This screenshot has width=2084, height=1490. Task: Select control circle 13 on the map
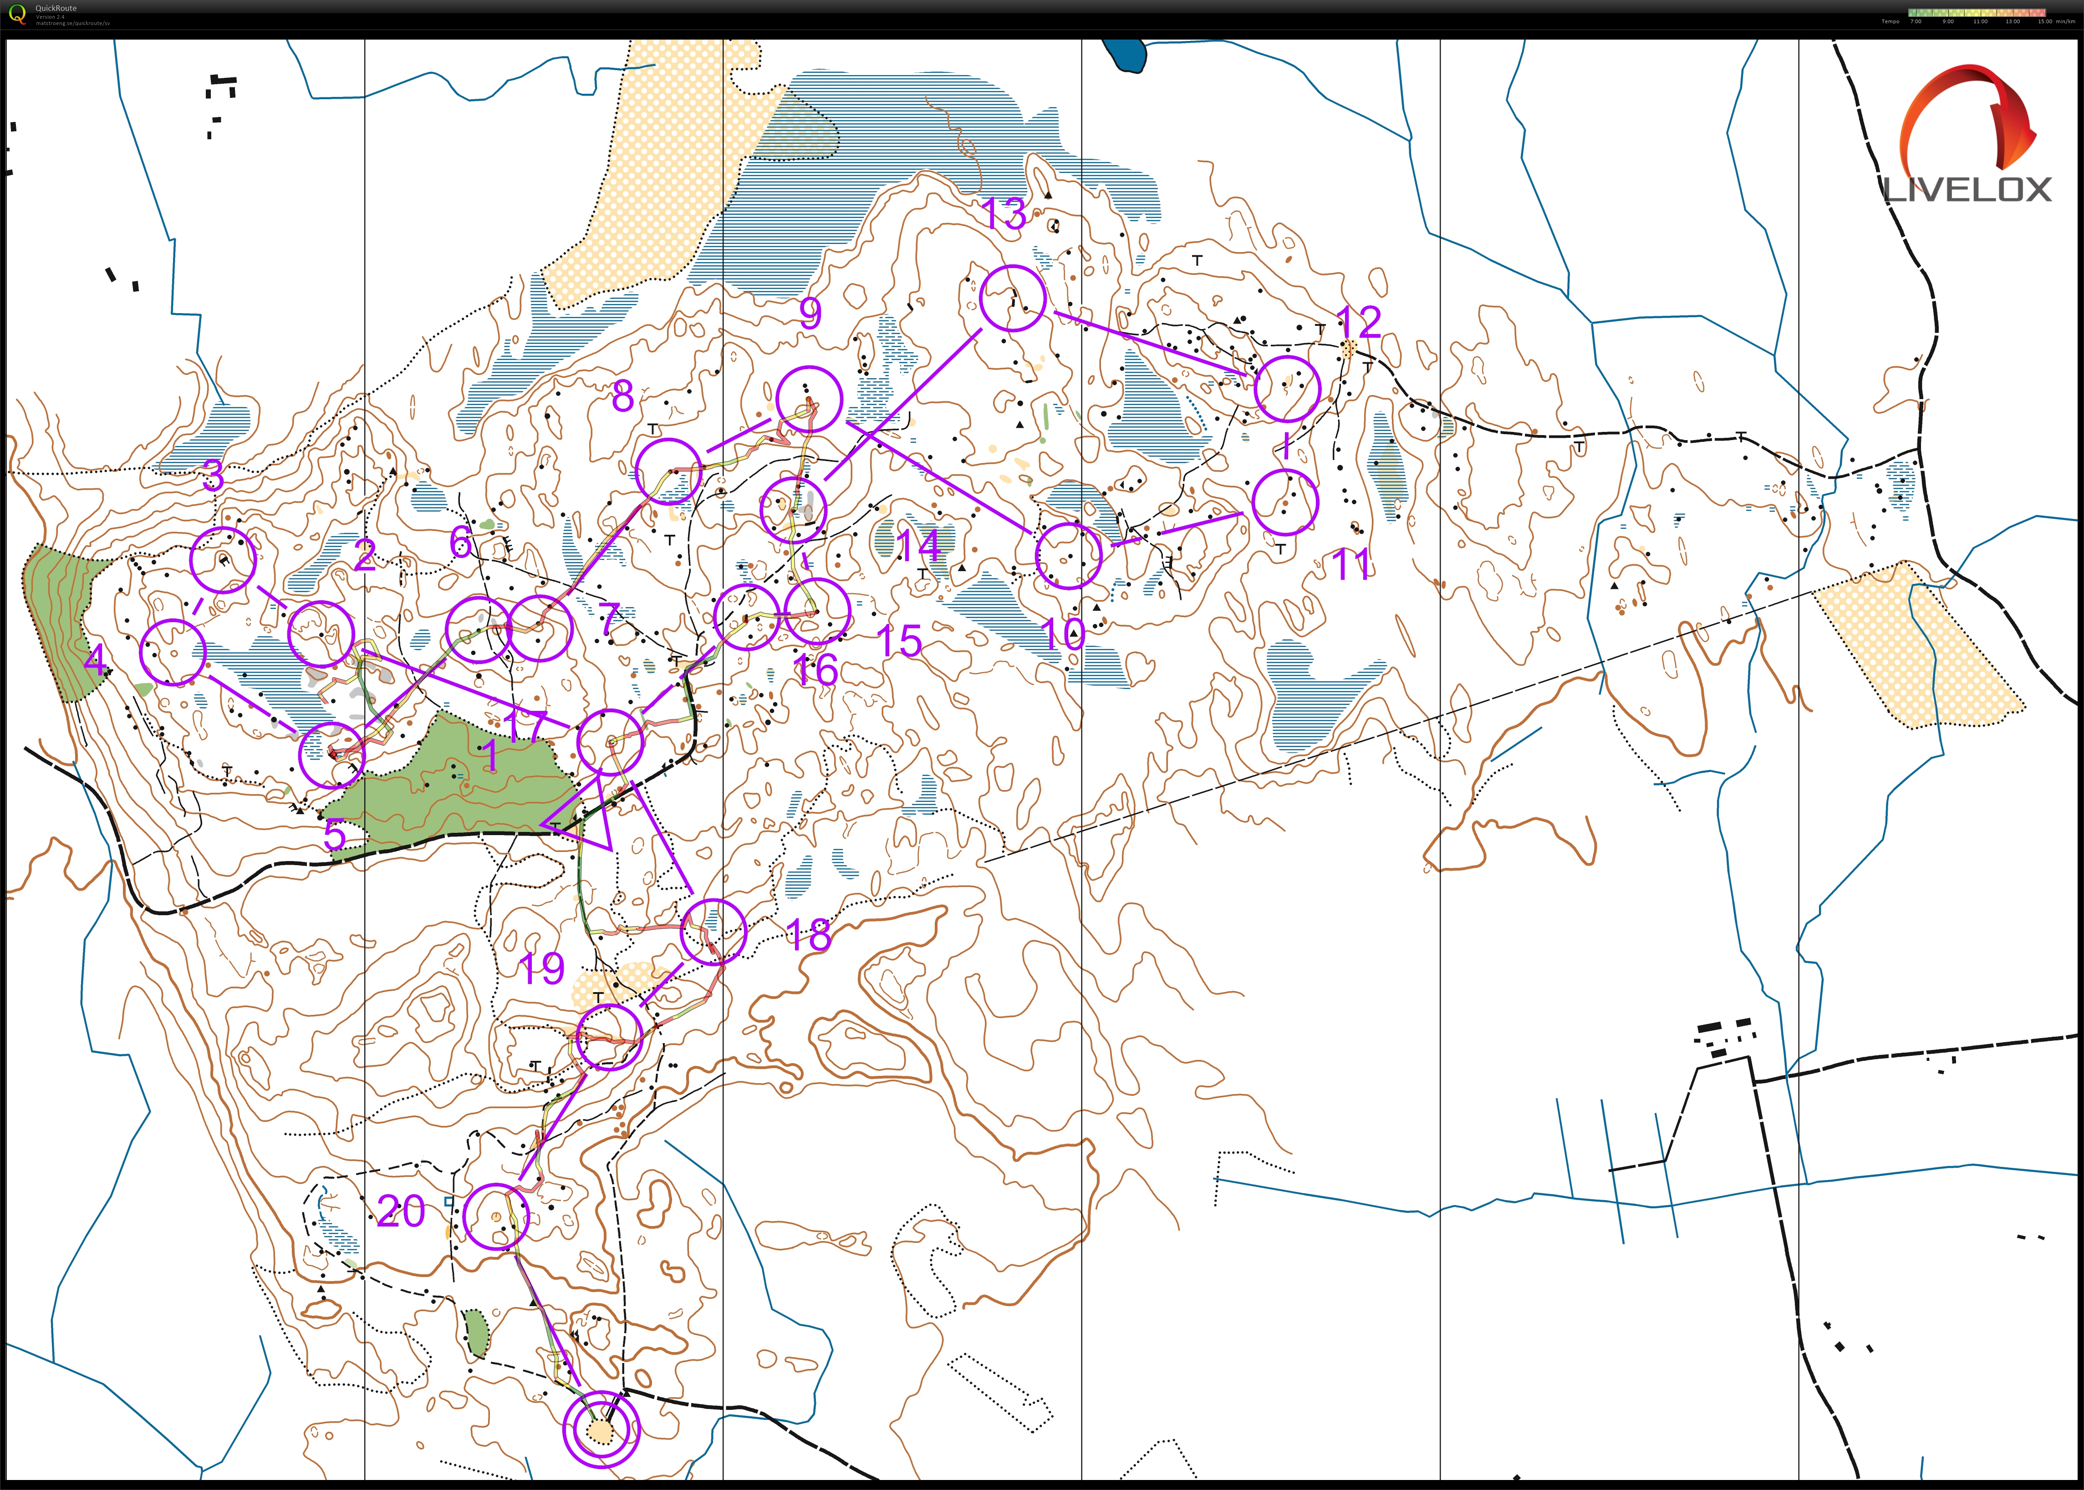tap(1013, 298)
